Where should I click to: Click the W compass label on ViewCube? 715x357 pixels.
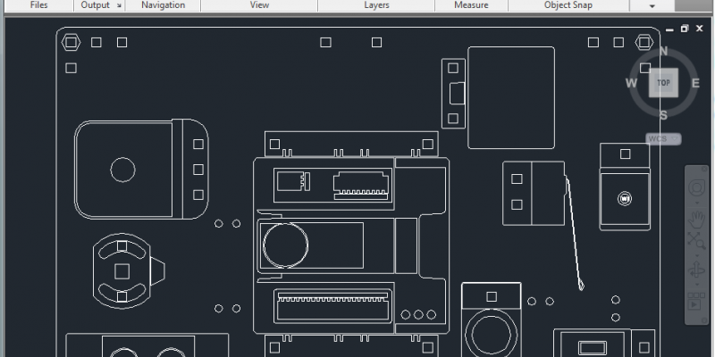click(631, 83)
